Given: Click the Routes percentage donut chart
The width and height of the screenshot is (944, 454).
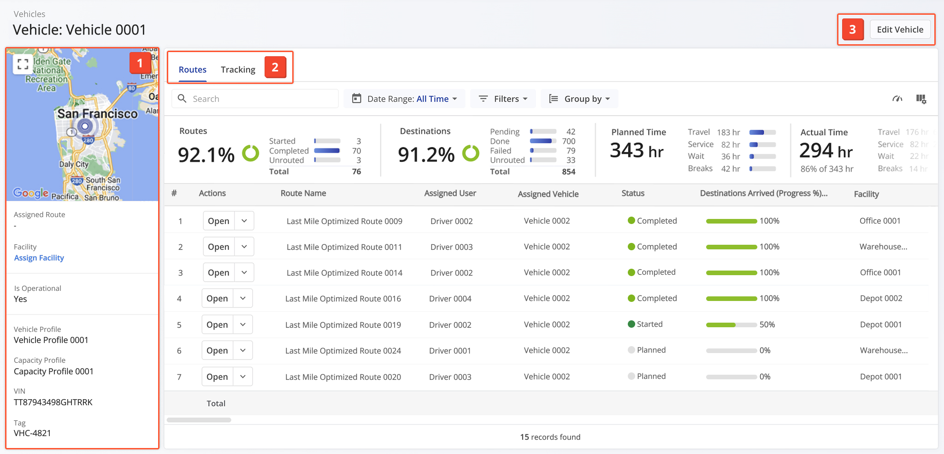Looking at the screenshot, I should coord(251,153).
